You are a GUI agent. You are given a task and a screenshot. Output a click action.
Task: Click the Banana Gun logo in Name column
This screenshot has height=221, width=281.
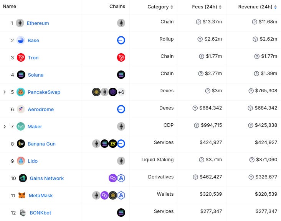click(x=21, y=144)
